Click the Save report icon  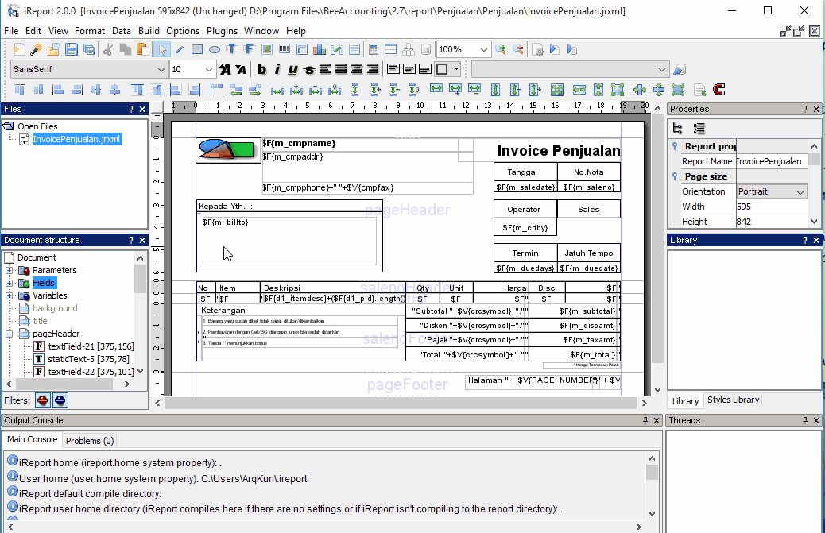[71, 49]
